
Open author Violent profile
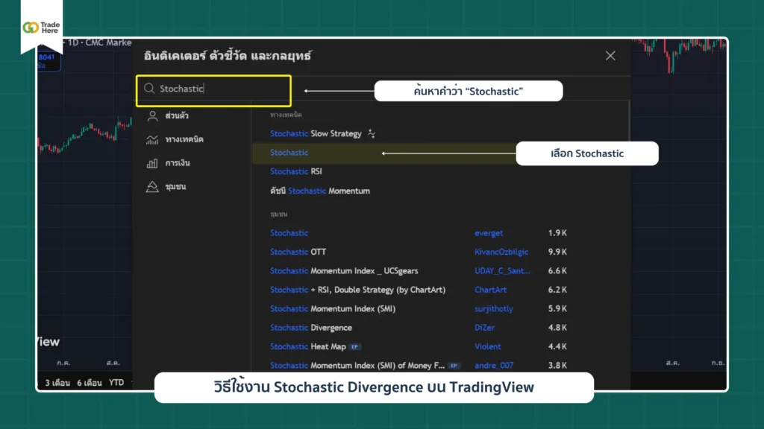pyautogui.click(x=488, y=347)
